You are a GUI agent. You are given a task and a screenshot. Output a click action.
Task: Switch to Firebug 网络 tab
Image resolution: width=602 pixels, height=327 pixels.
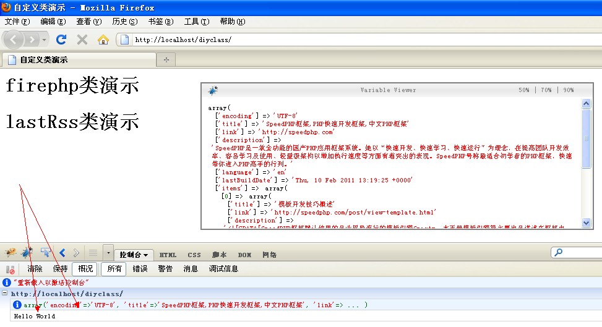(x=270, y=255)
